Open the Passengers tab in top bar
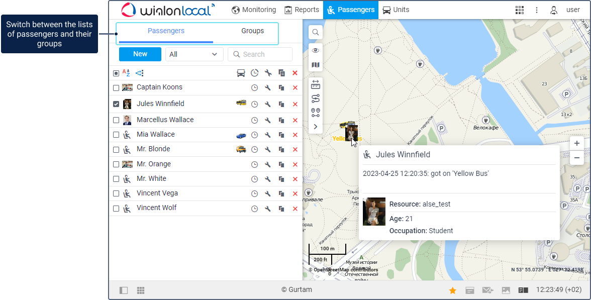The image size is (591, 300). (x=351, y=10)
